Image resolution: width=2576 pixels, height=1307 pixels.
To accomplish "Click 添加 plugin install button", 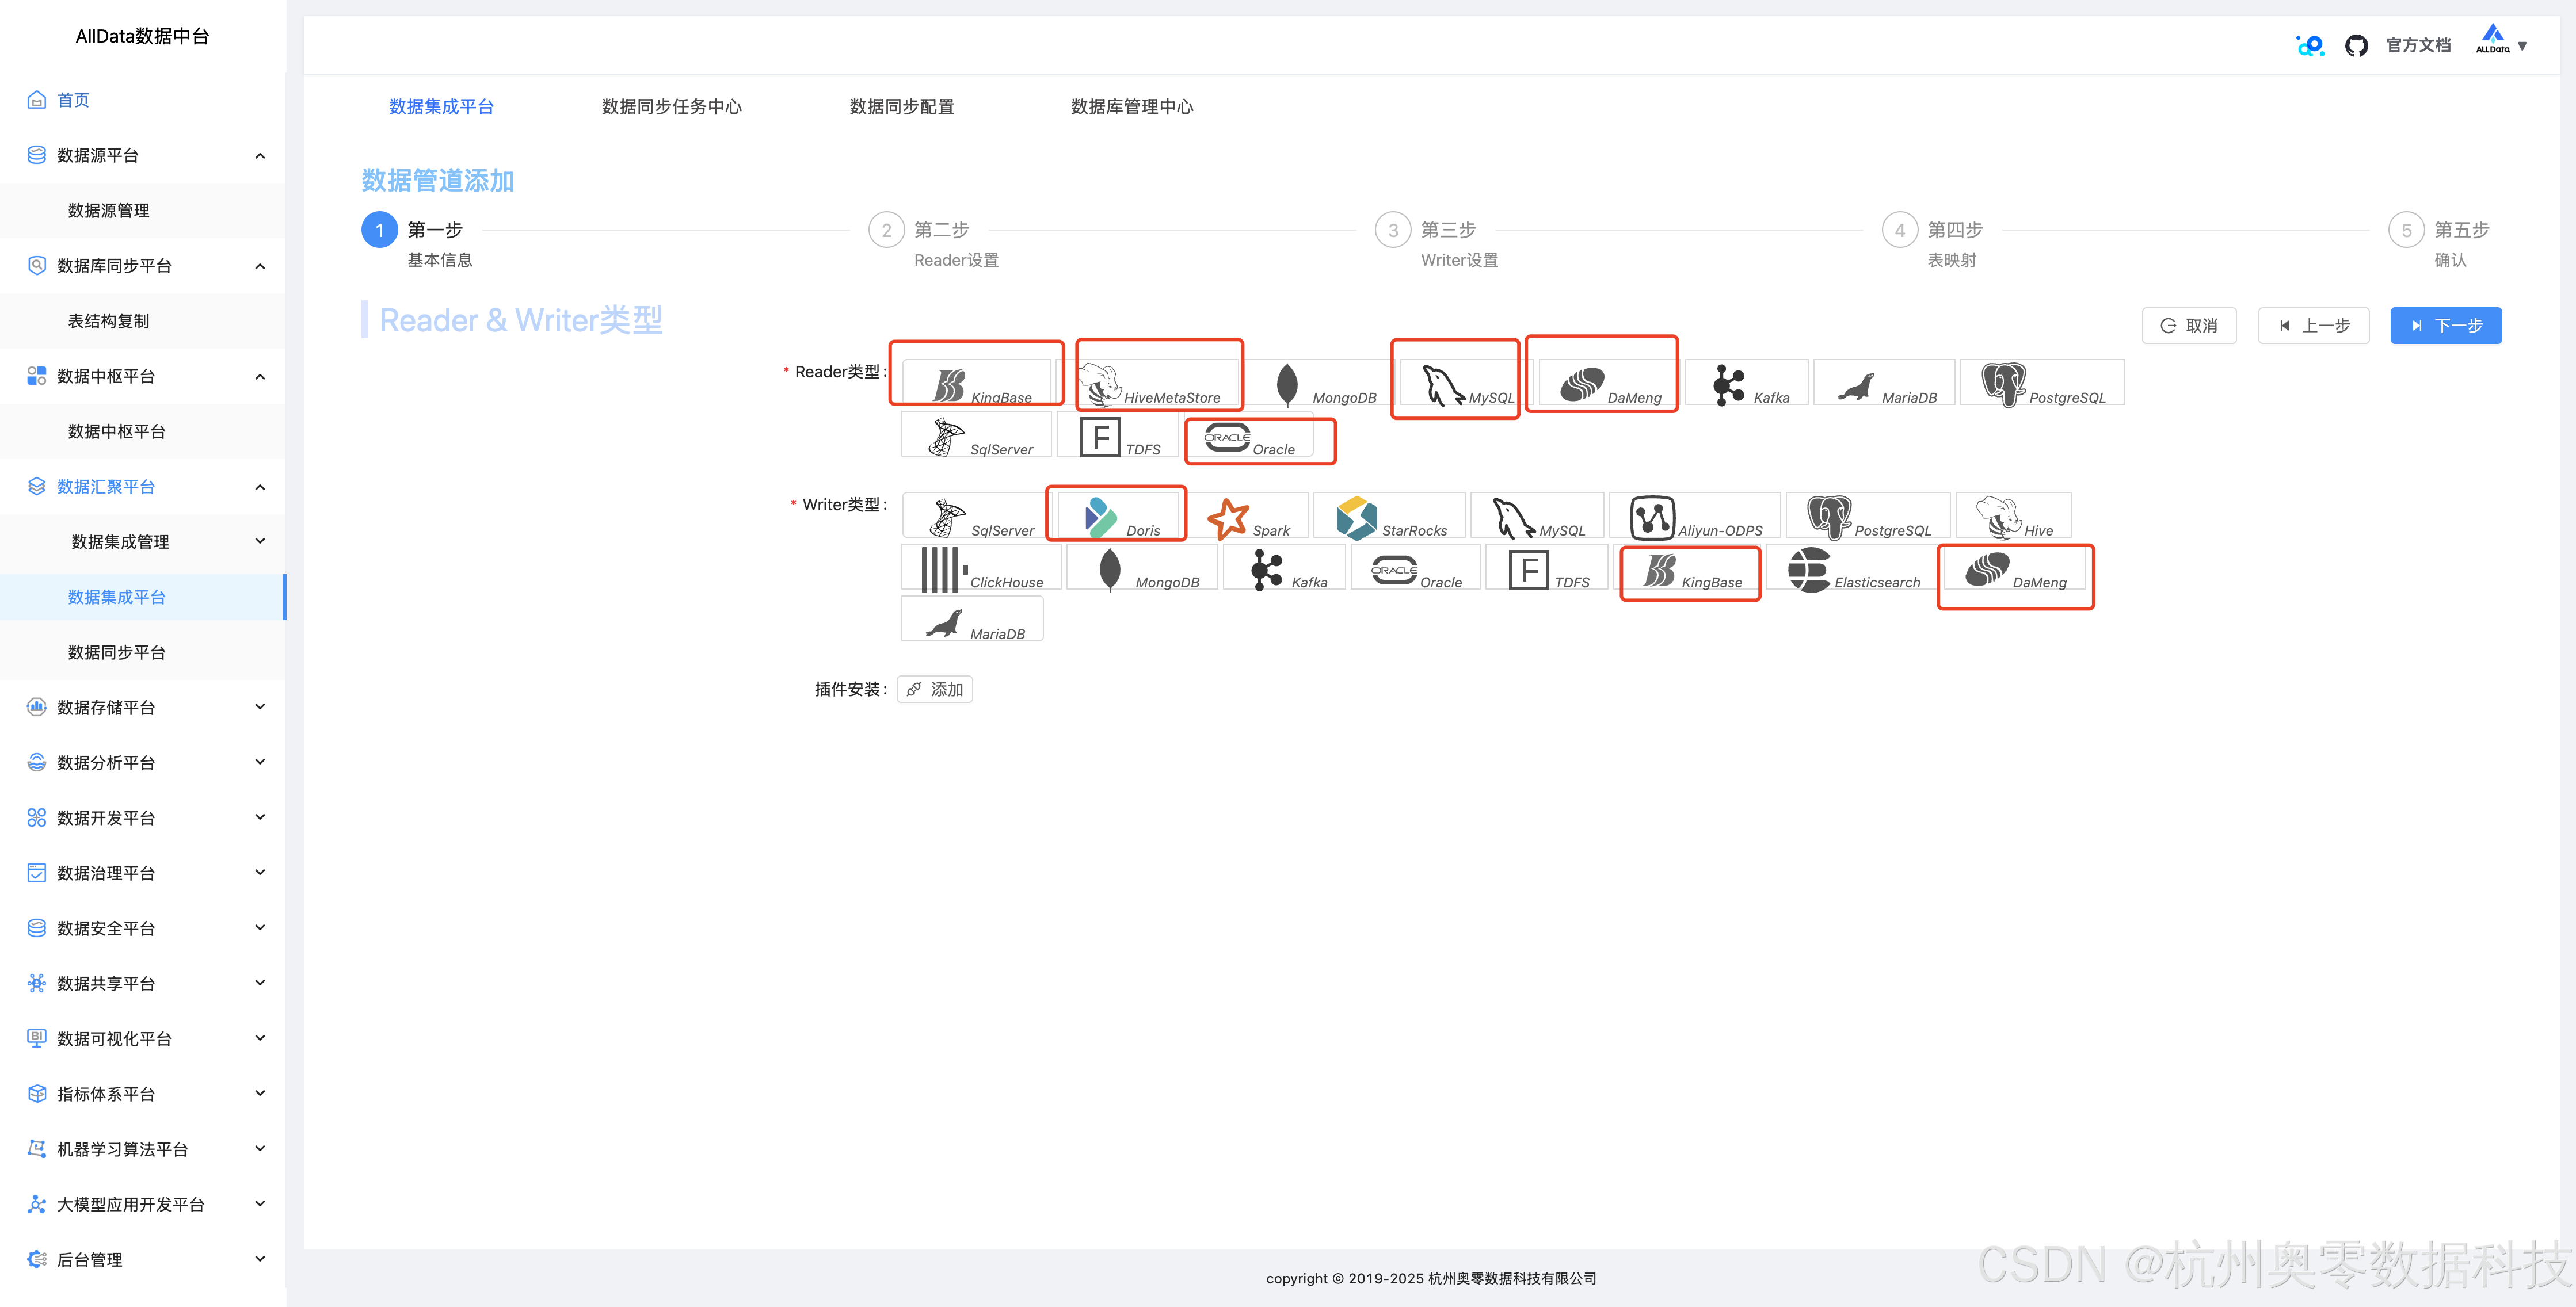I will (934, 690).
